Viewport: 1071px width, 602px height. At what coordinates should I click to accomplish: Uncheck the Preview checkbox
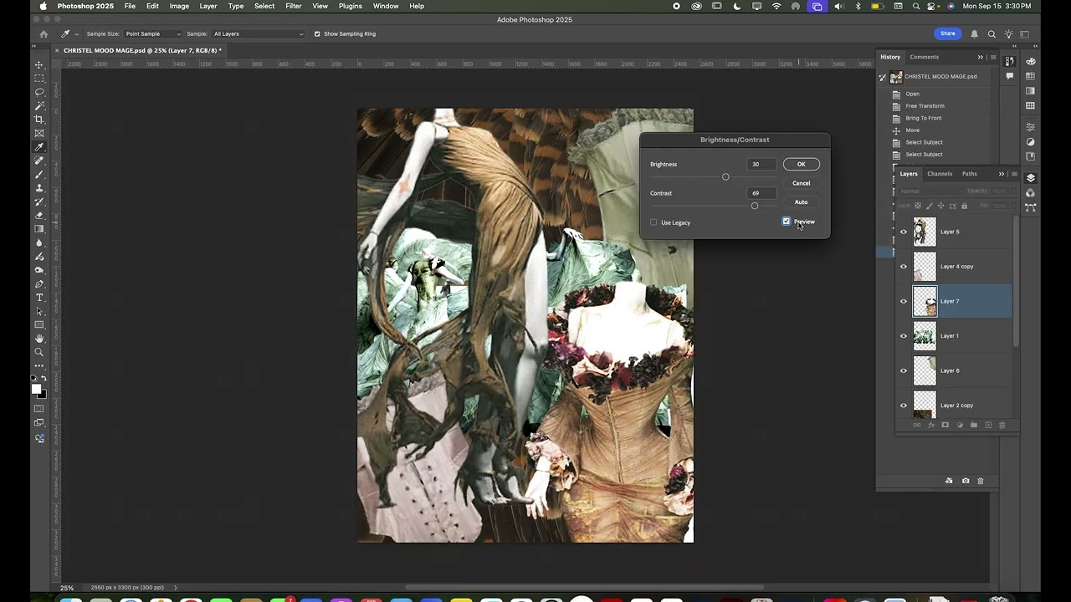(x=787, y=222)
